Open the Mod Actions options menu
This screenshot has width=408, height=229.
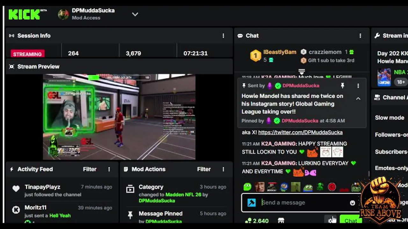point(223,169)
